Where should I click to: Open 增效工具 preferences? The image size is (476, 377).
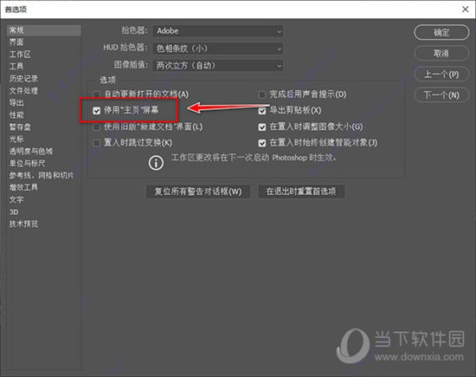tap(23, 187)
